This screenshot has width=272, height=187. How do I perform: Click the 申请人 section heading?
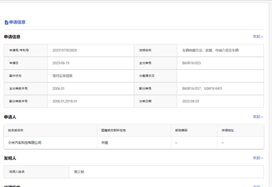(10, 117)
